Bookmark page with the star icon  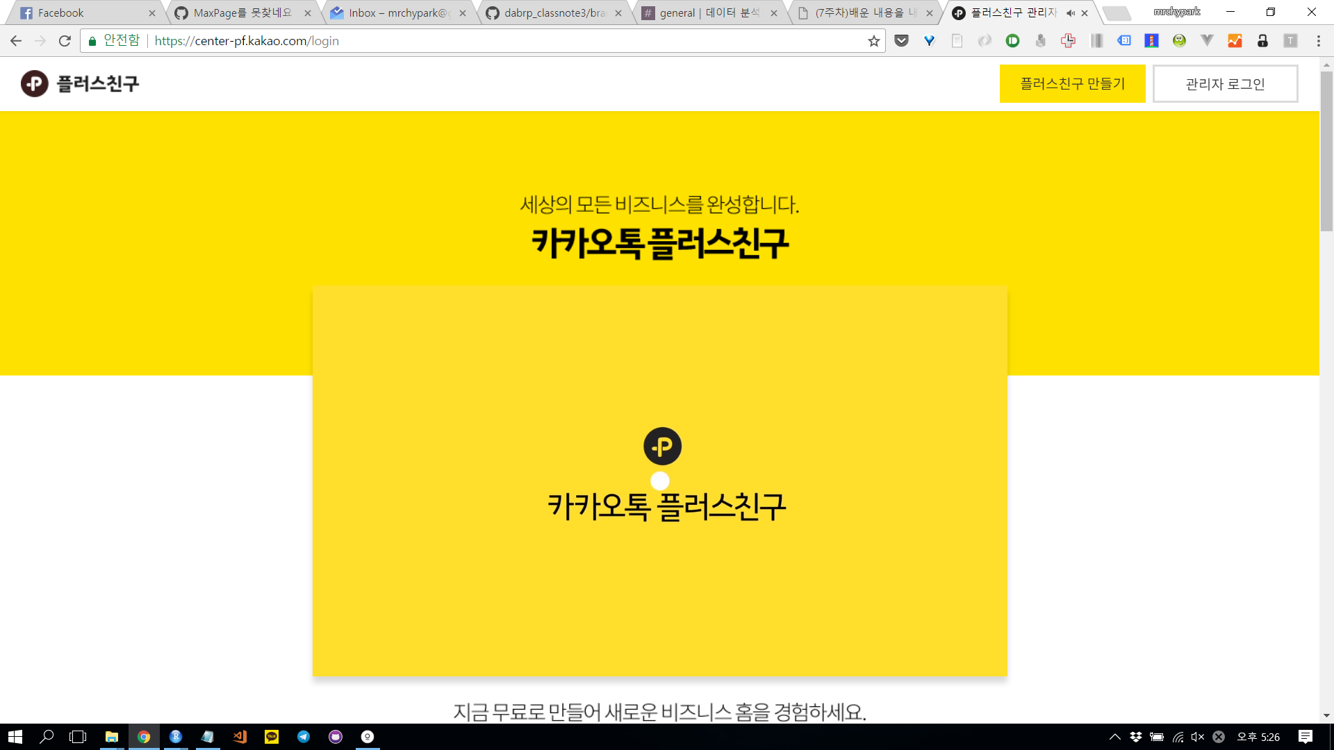(873, 41)
